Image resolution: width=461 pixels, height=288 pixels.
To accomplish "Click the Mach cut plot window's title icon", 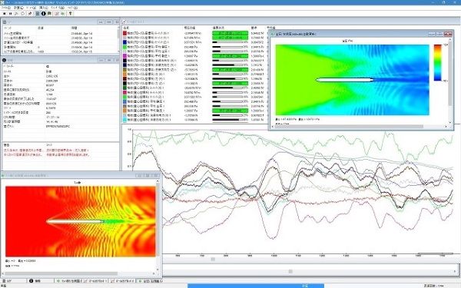I will [x=3, y=175].
